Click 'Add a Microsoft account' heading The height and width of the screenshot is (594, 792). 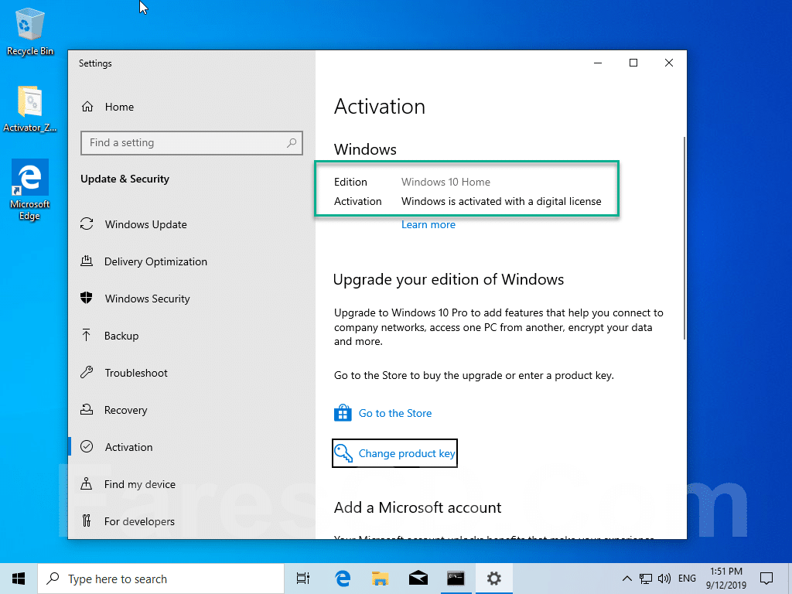click(x=418, y=507)
